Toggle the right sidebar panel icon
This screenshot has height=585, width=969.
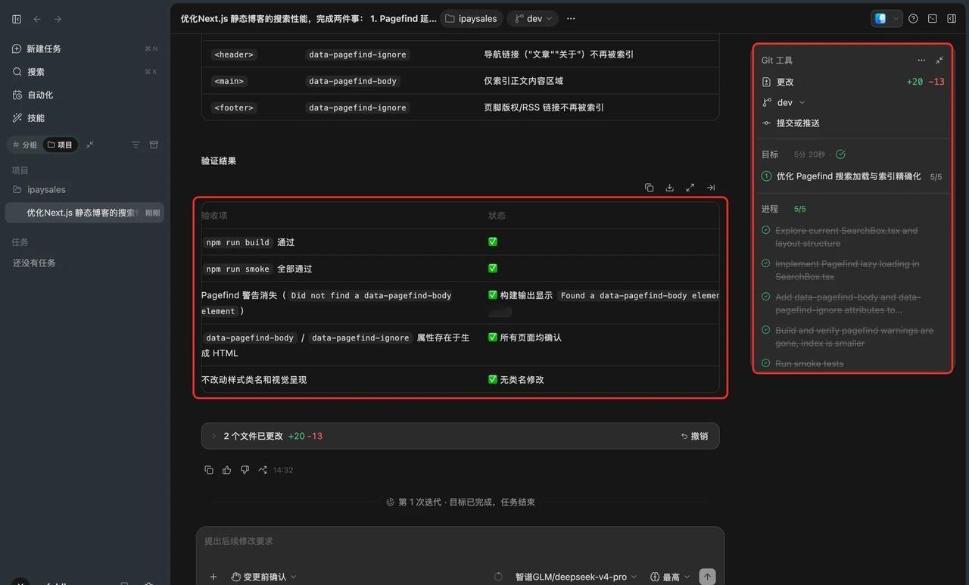tap(952, 19)
